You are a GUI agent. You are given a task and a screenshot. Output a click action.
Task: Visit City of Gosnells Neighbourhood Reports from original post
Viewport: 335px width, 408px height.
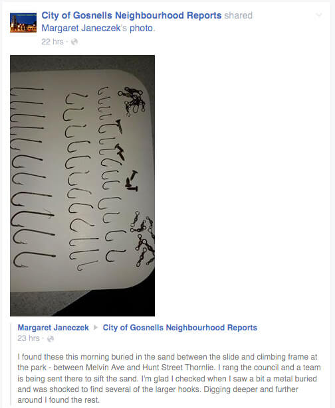[180, 327]
